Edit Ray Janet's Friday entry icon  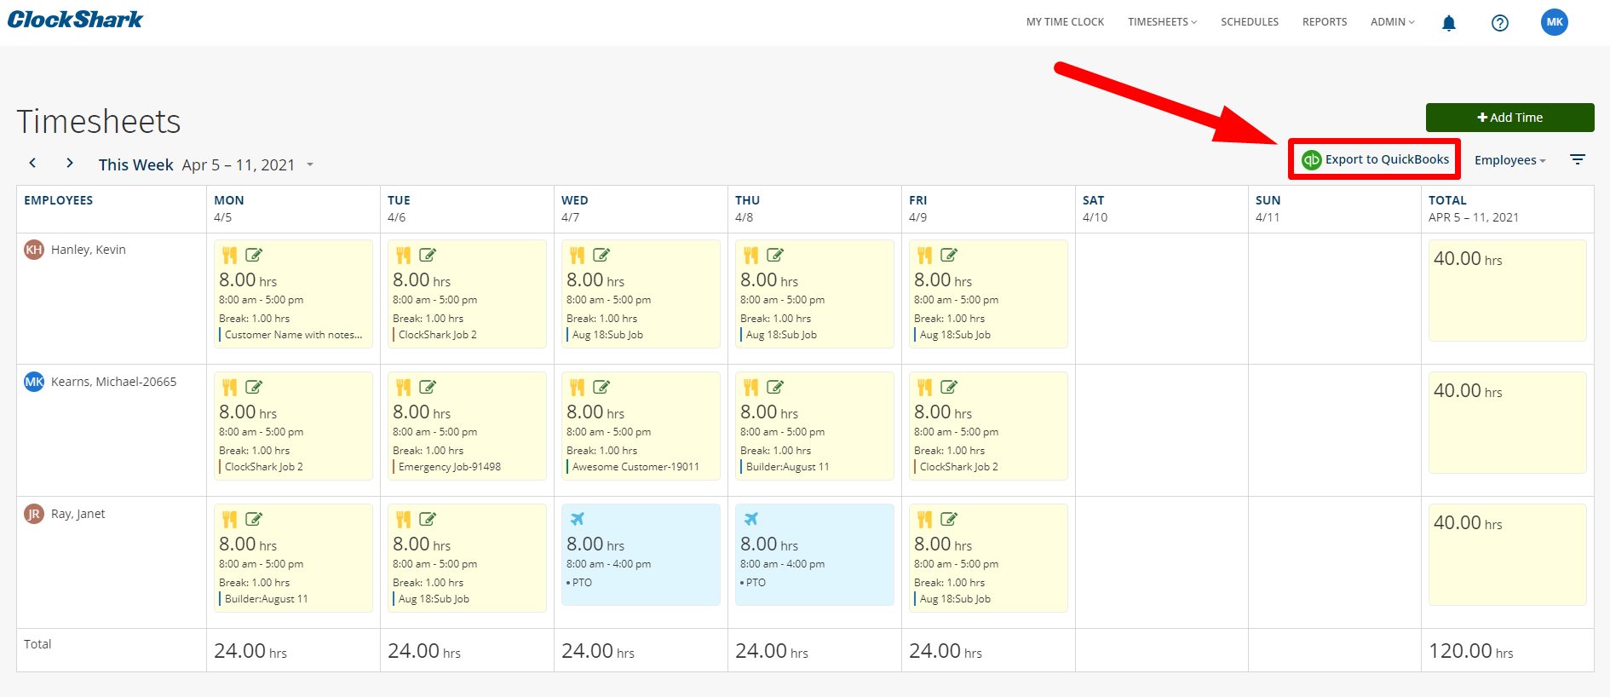(949, 519)
